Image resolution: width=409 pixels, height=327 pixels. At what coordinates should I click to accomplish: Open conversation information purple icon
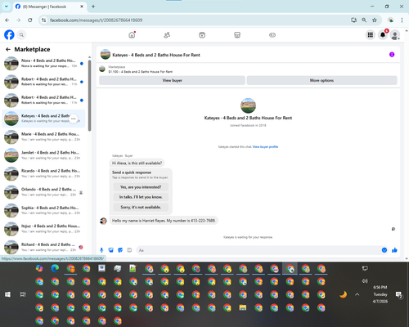coord(392,55)
